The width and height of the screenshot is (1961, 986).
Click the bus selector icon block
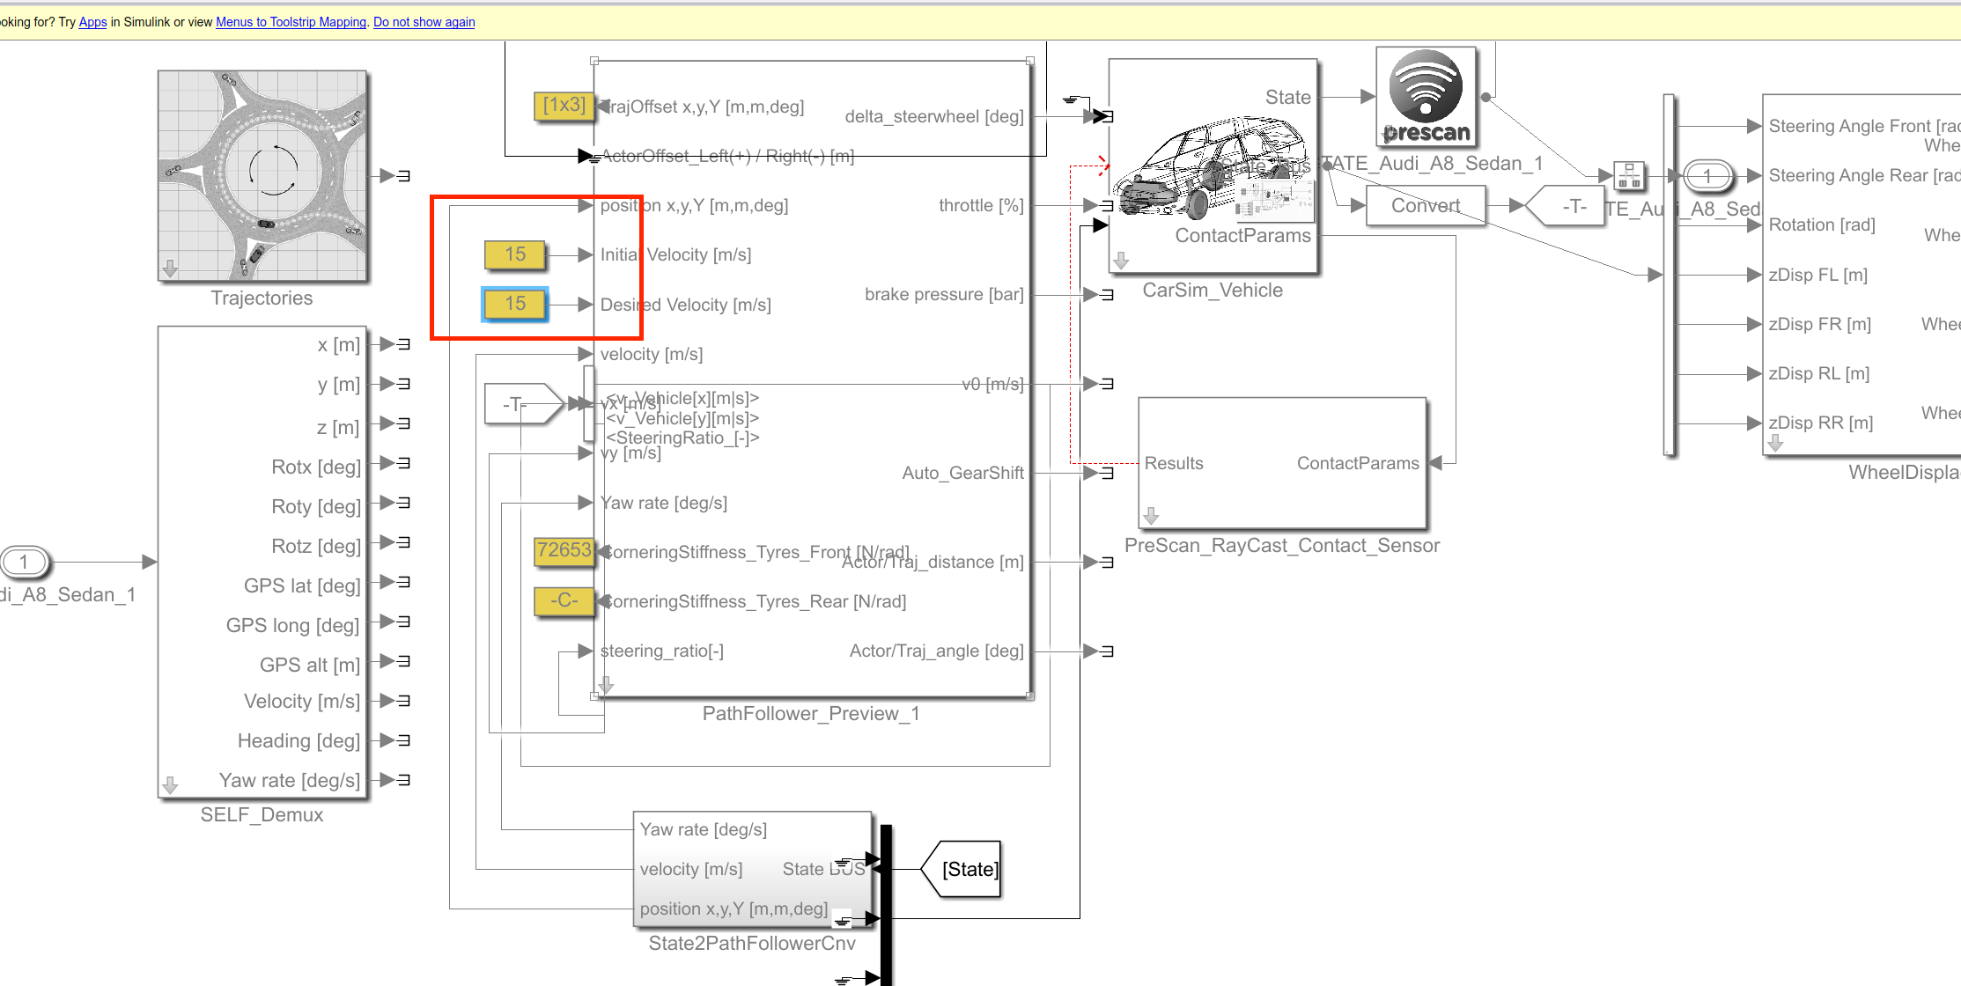1629,176
